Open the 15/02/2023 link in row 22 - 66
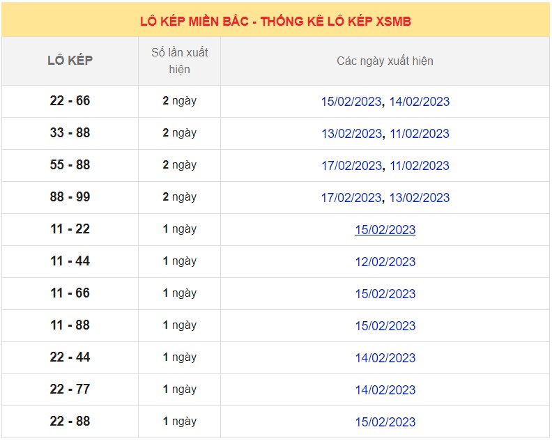This screenshot has width=552, height=441. click(x=351, y=102)
